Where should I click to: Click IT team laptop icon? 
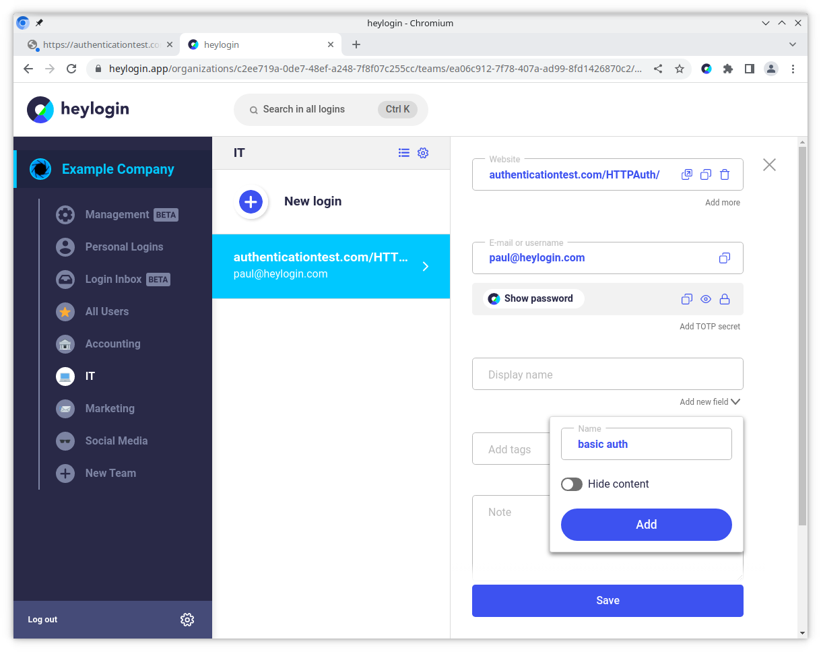coord(65,377)
